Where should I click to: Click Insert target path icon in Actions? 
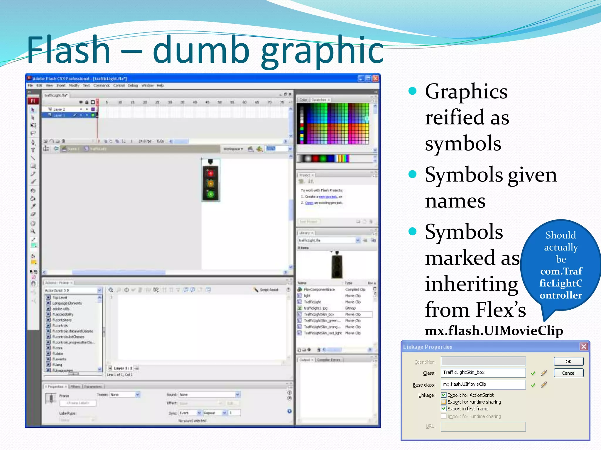tap(126, 290)
